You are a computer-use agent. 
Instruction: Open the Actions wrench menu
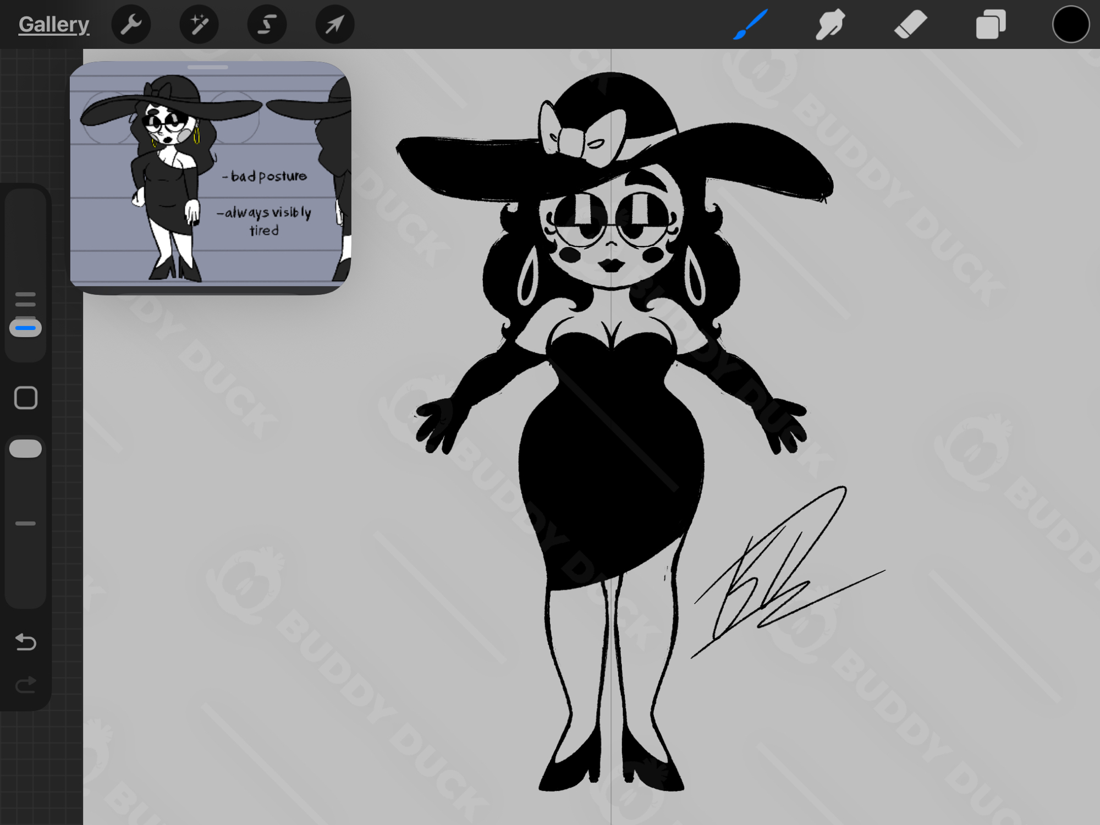tap(131, 24)
